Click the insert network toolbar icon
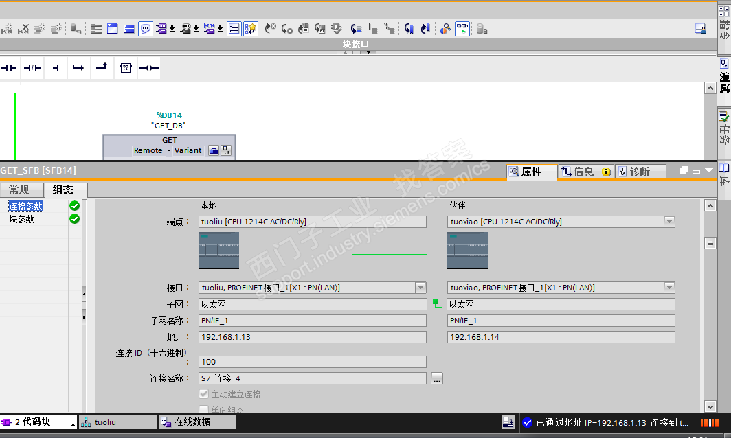 click(8, 29)
